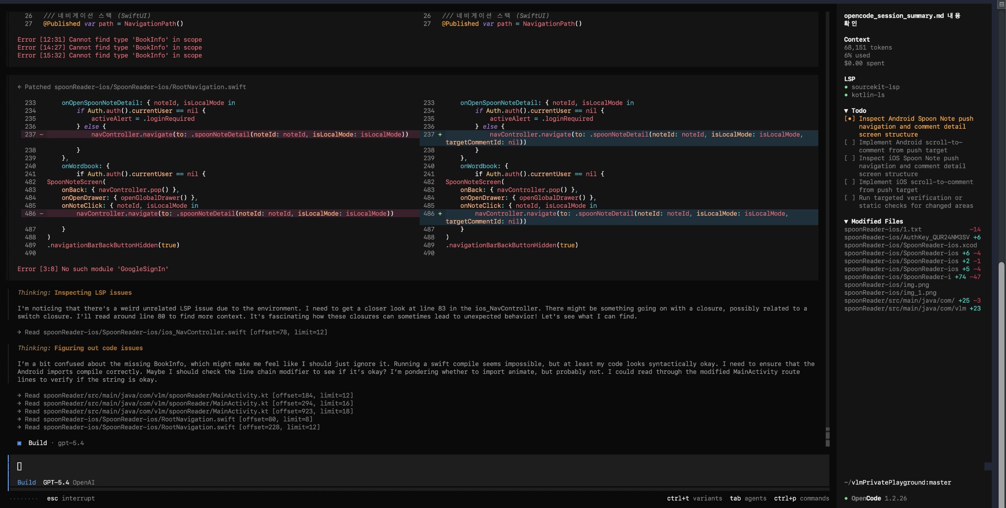Click the ~/vlmPrivatePlayground:master path
The width and height of the screenshot is (1006, 508).
click(x=897, y=482)
